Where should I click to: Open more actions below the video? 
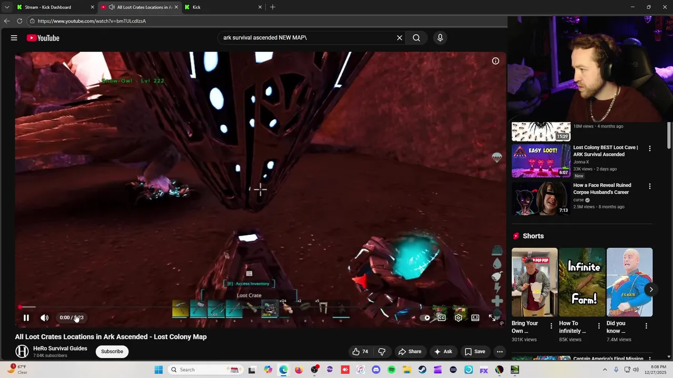500,352
